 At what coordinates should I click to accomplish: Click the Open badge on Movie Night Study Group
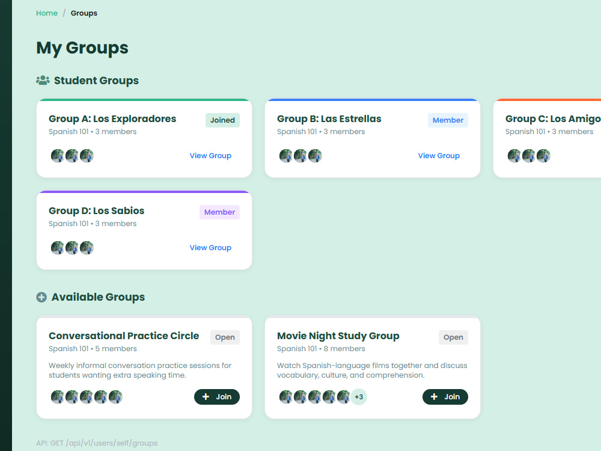coord(453,337)
